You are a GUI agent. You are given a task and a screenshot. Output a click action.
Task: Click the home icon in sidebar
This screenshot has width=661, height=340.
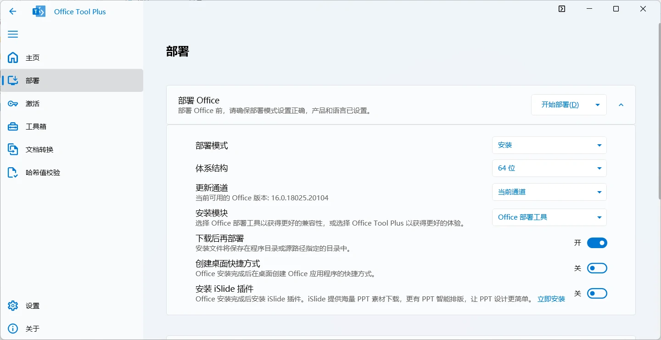(13, 57)
